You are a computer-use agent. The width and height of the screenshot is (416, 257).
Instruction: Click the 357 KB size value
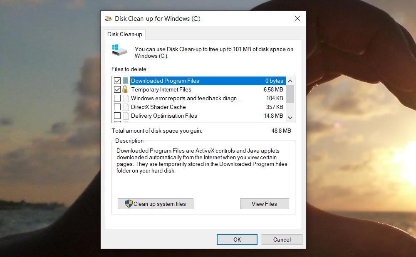tap(275, 107)
